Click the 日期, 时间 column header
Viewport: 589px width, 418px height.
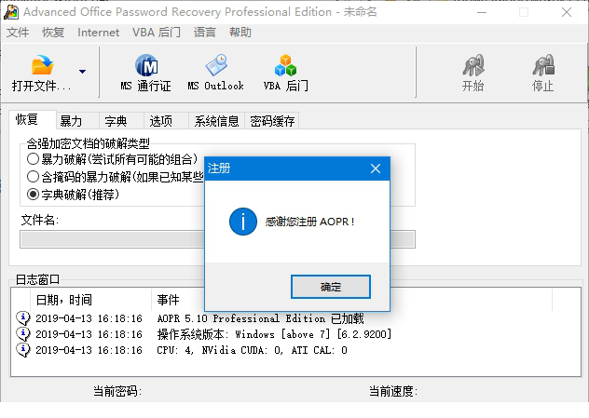[x=90, y=300]
